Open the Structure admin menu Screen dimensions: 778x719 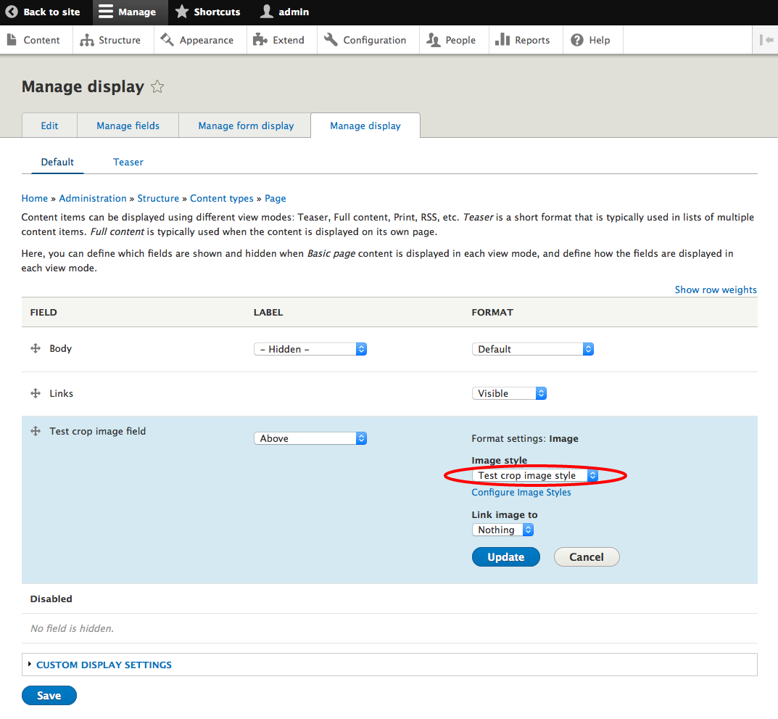[x=110, y=40]
